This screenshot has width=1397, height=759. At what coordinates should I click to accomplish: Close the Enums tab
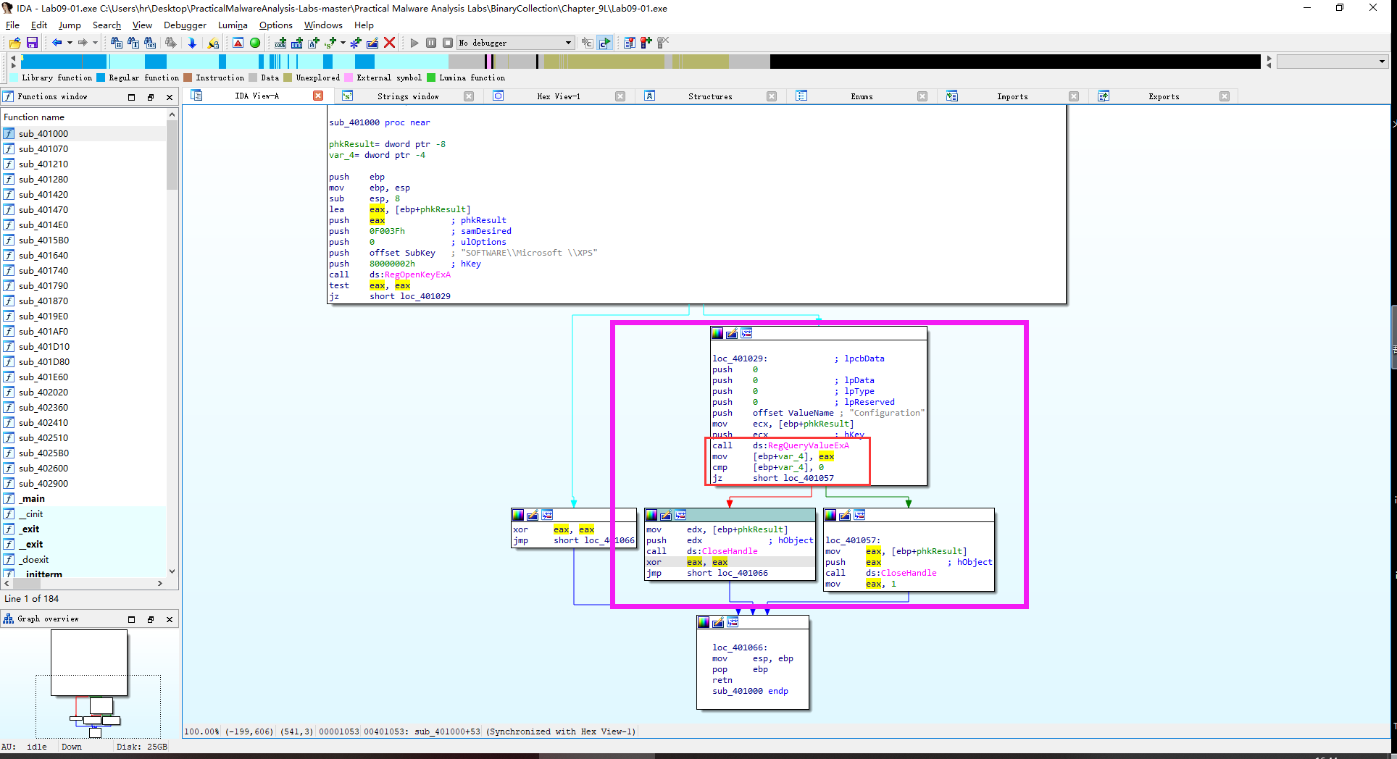point(922,96)
